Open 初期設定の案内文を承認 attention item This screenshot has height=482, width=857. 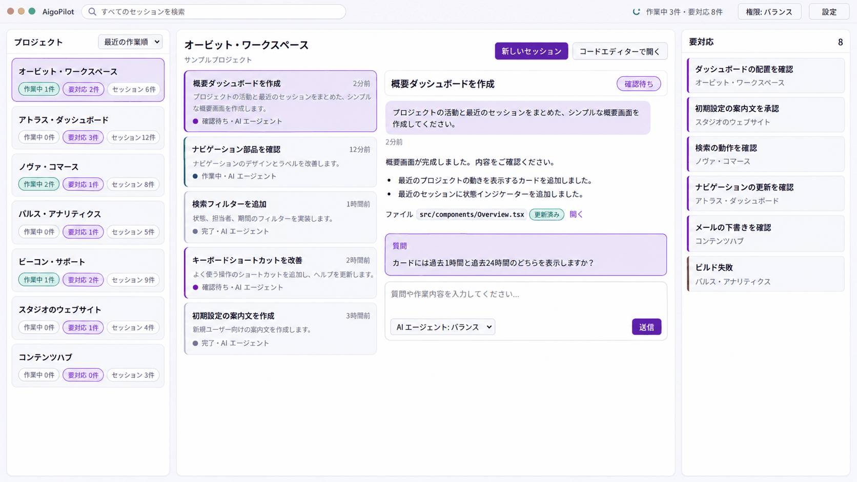click(x=766, y=115)
